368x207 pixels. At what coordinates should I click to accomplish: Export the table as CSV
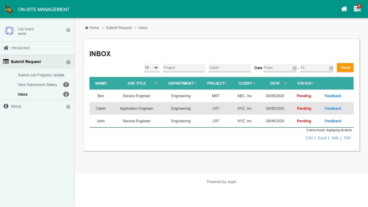309,138
